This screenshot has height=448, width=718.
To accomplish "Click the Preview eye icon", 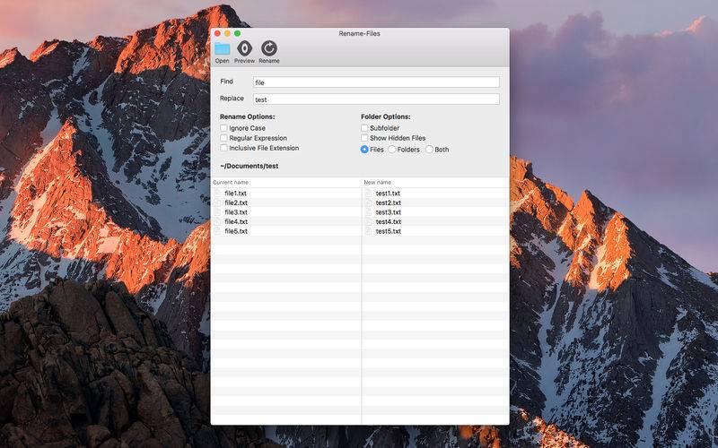I will click(x=244, y=48).
